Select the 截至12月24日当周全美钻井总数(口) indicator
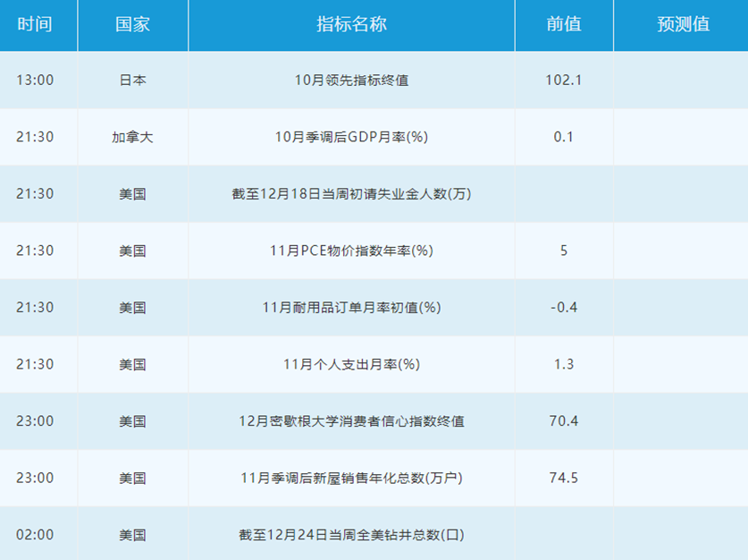The height and width of the screenshot is (560, 748). [x=351, y=535]
